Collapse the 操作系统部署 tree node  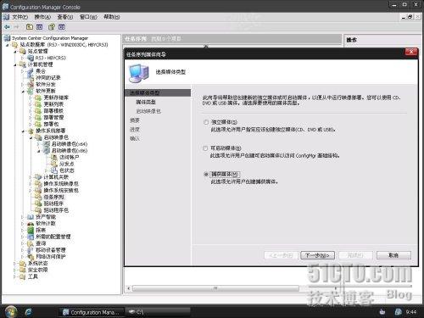click(23, 131)
